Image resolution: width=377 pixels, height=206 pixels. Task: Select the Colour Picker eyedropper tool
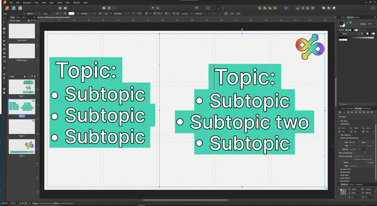4,82
